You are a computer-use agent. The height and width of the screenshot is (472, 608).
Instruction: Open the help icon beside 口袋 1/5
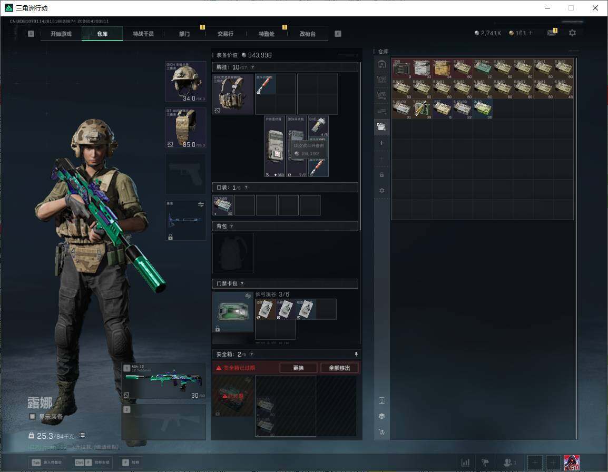point(246,188)
